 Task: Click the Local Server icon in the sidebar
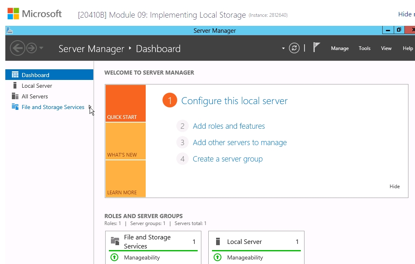15,85
